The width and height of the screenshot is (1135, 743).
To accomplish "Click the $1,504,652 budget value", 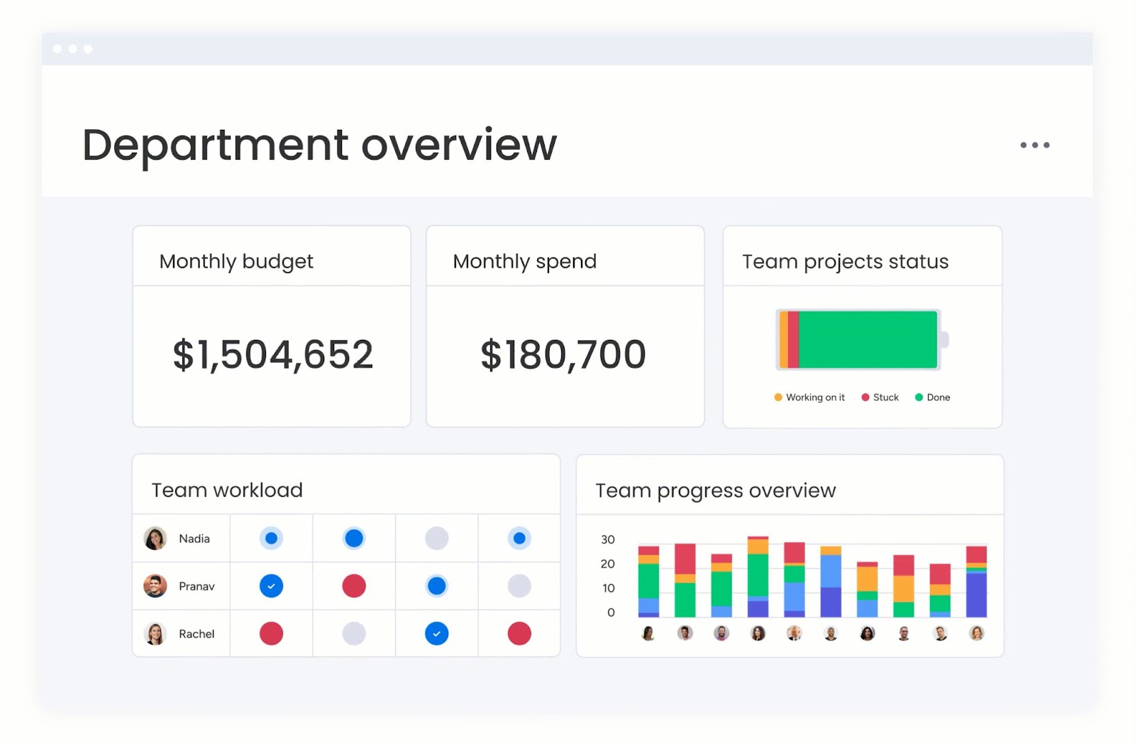I will tap(273, 355).
